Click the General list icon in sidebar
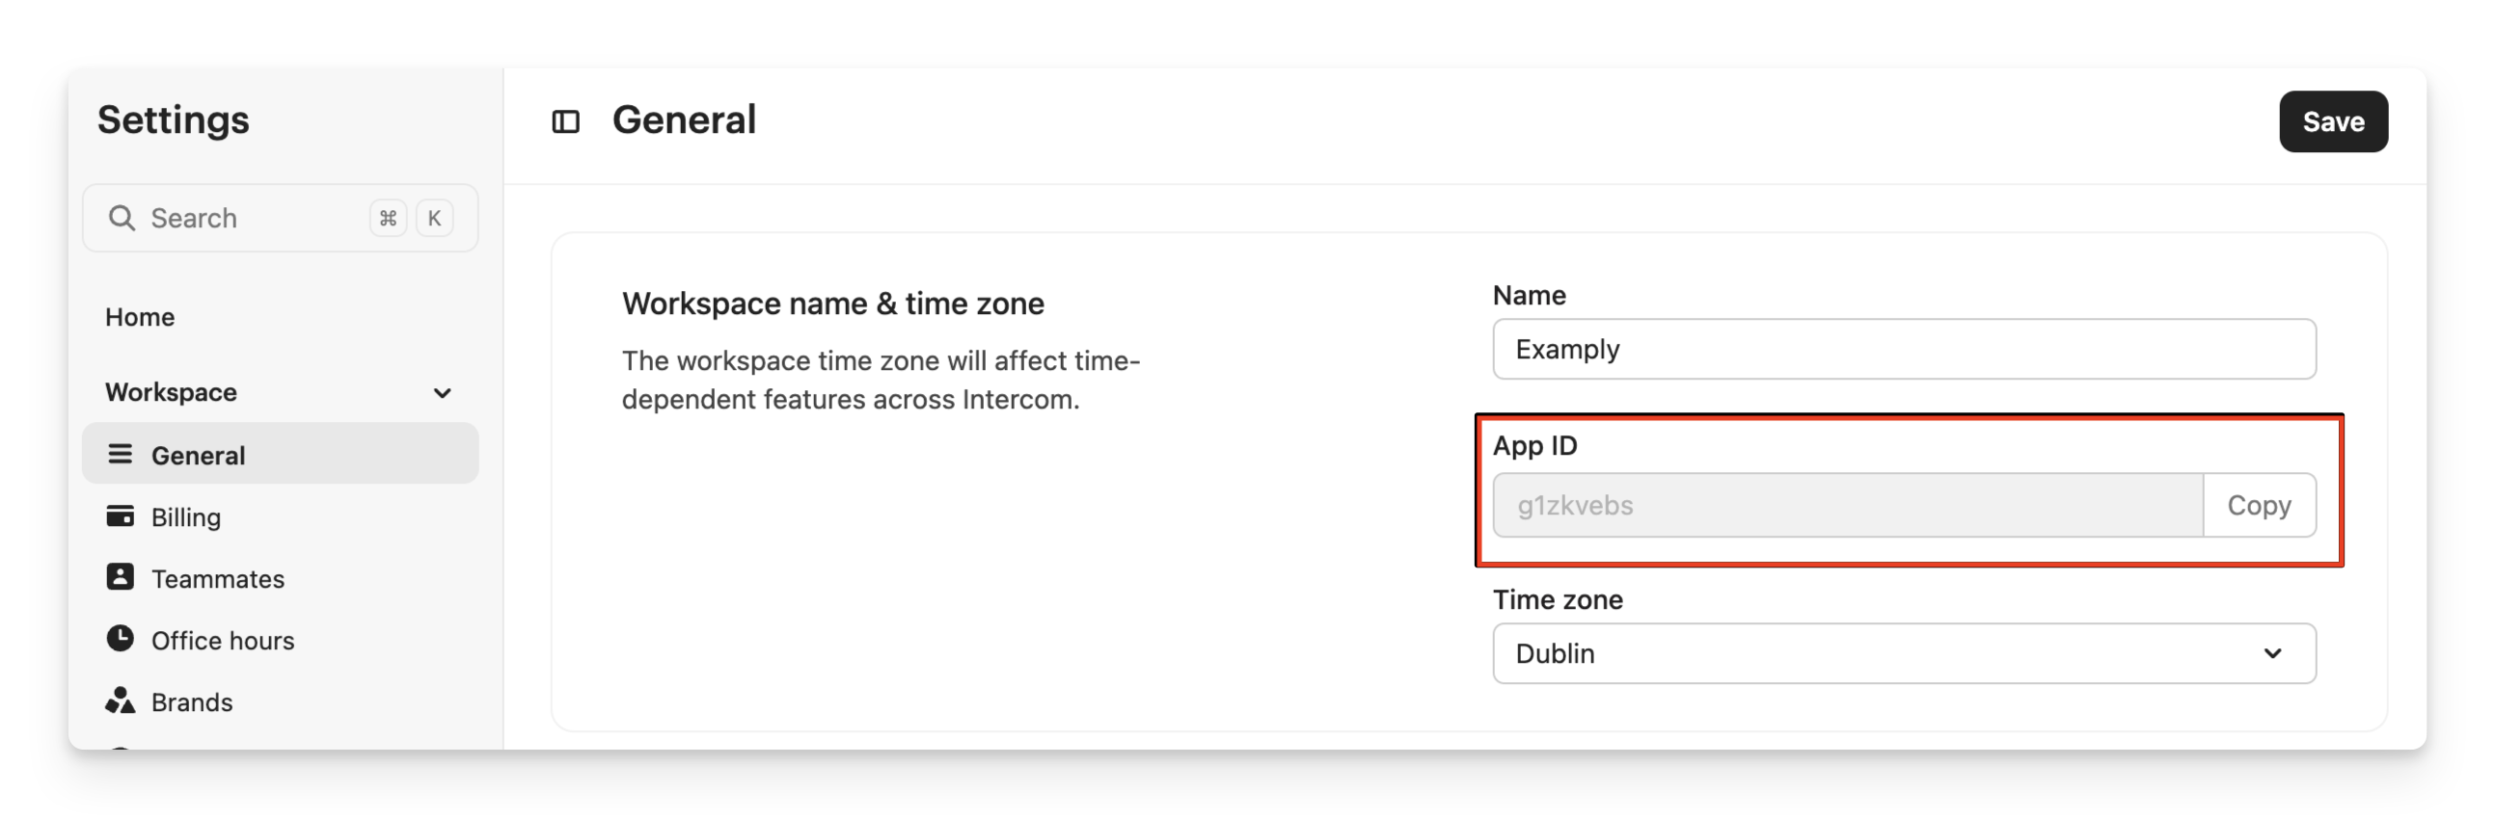This screenshot has width=2495, height=818. [121, 454]
